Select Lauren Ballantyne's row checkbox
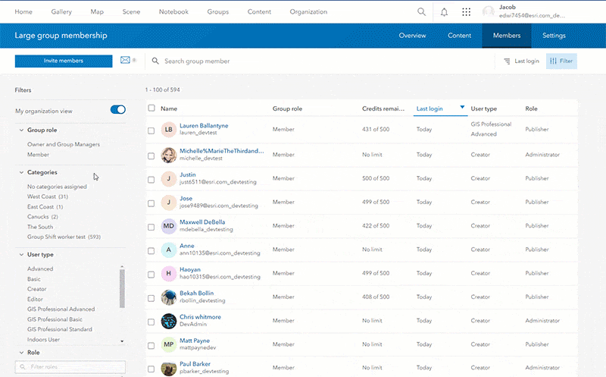Screen dimensions: 606x377 click(151, 130)
